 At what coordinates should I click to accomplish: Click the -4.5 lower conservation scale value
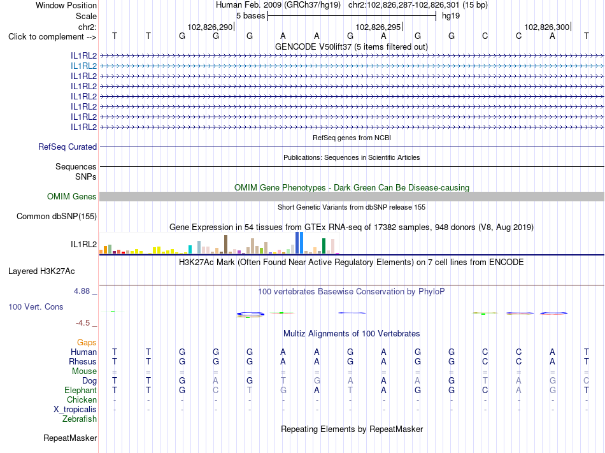83,323
